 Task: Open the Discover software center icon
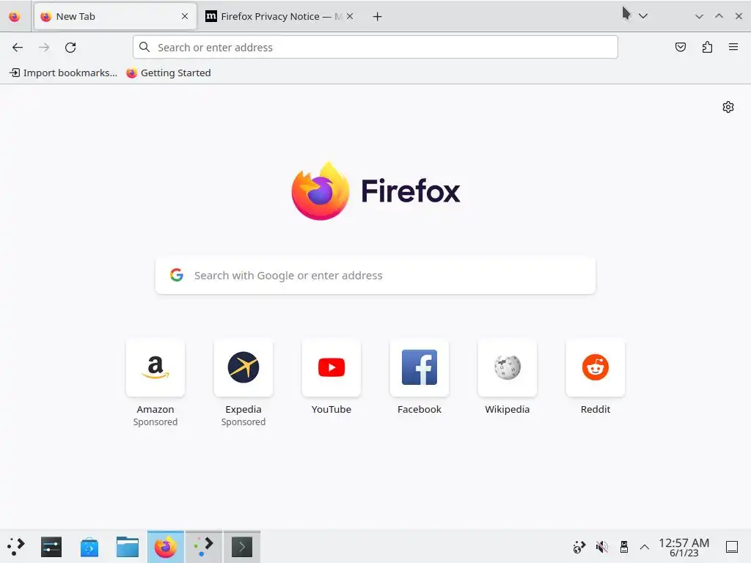tap(89, 547)
